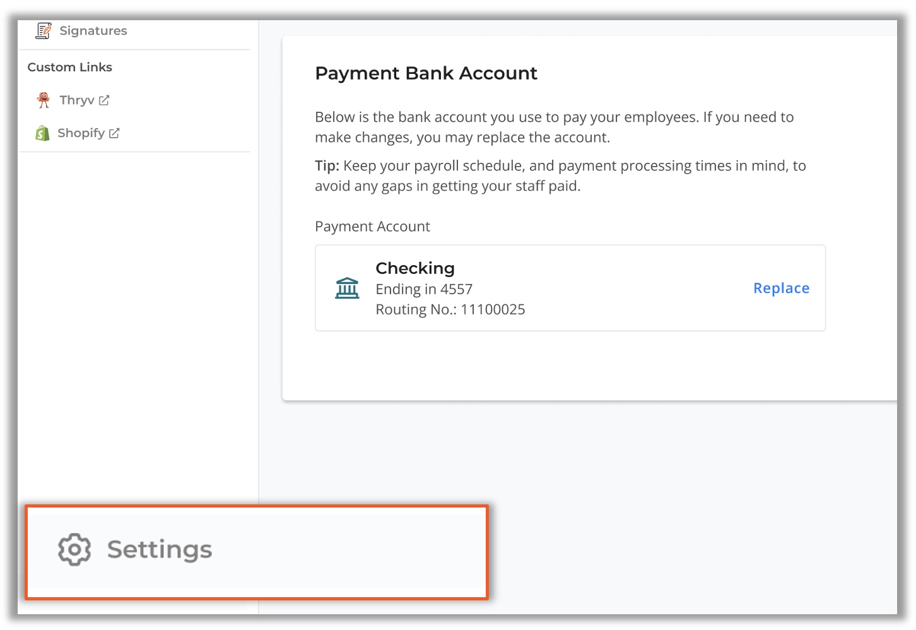Image resolution: width=916 pixels, height=630 pixels.
Task: Click the Custom Links section header
Action: (x=70, y=67)
